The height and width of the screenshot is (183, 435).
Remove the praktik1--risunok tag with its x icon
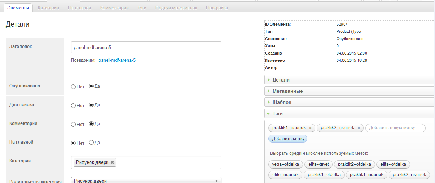click(310, 128)
